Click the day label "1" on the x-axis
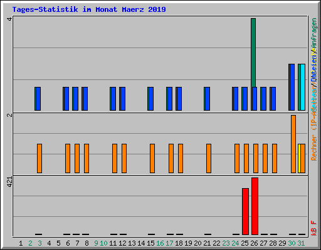 pyautogui.click(x=21, y=243)
